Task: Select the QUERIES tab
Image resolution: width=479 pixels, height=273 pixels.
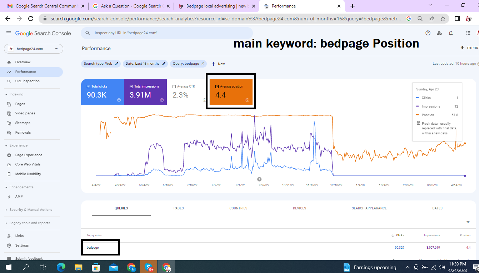Action: tap(121, 208)
